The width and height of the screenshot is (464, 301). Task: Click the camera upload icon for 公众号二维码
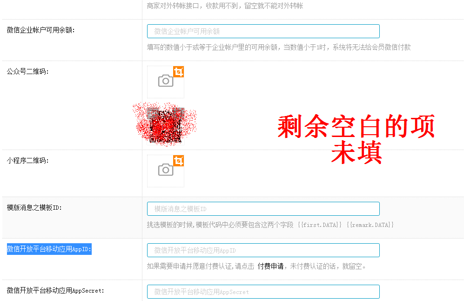[x=165, y=82]
